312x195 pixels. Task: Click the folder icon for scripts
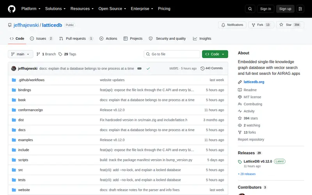tap(14, 160)
